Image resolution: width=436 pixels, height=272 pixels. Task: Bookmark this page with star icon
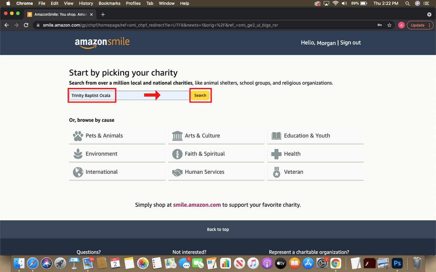click(389, 25)
